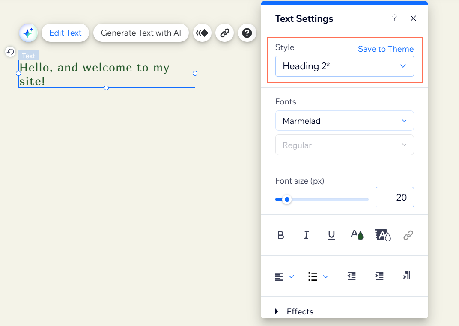Image resolution: width=459 pixels, height=326 pixels.
Task: Click the right resize handle of text box
Action: coord(195,74)
